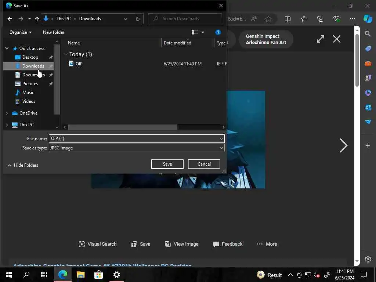
Task: Add page to favorites star
Action: [x=268, y=19]
